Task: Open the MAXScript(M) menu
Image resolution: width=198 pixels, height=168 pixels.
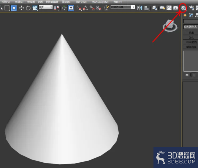Action: coord(100,2)
